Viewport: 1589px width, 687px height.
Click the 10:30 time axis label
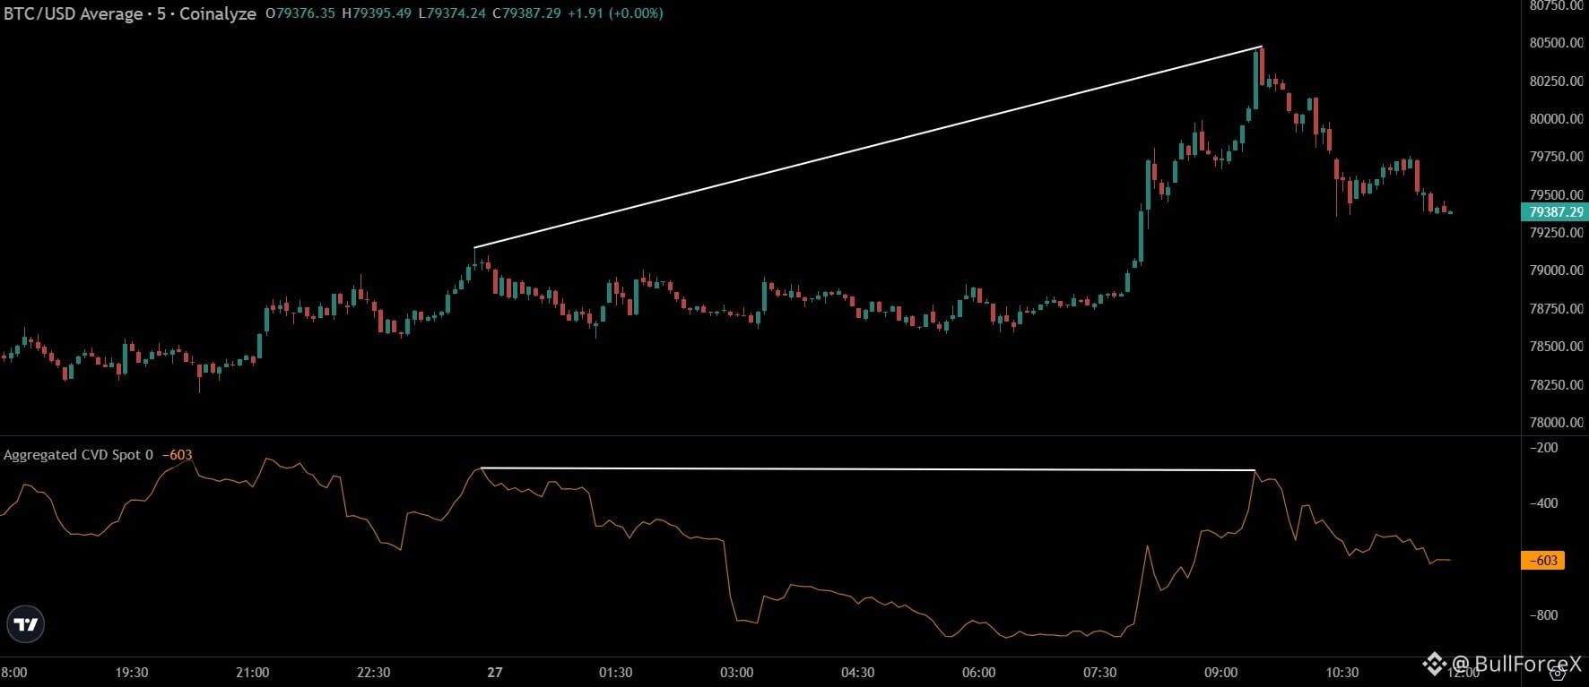pyautogui.click(x=1342, y=673)
